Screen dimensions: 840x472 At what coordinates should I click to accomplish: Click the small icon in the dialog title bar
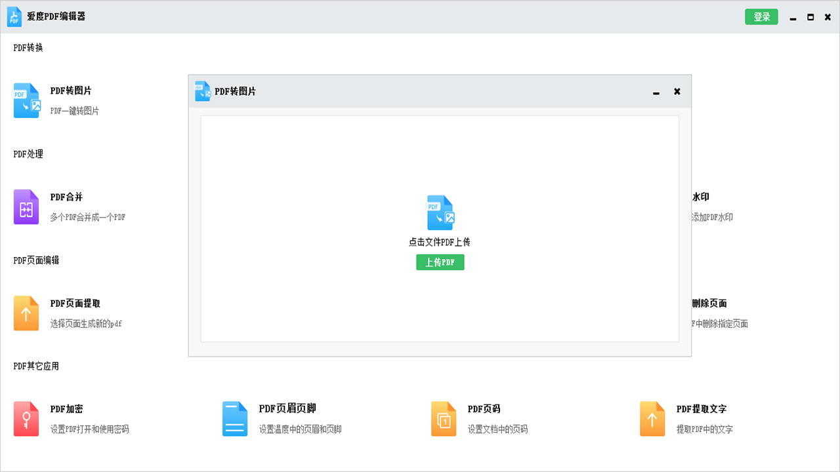(201, 92)
